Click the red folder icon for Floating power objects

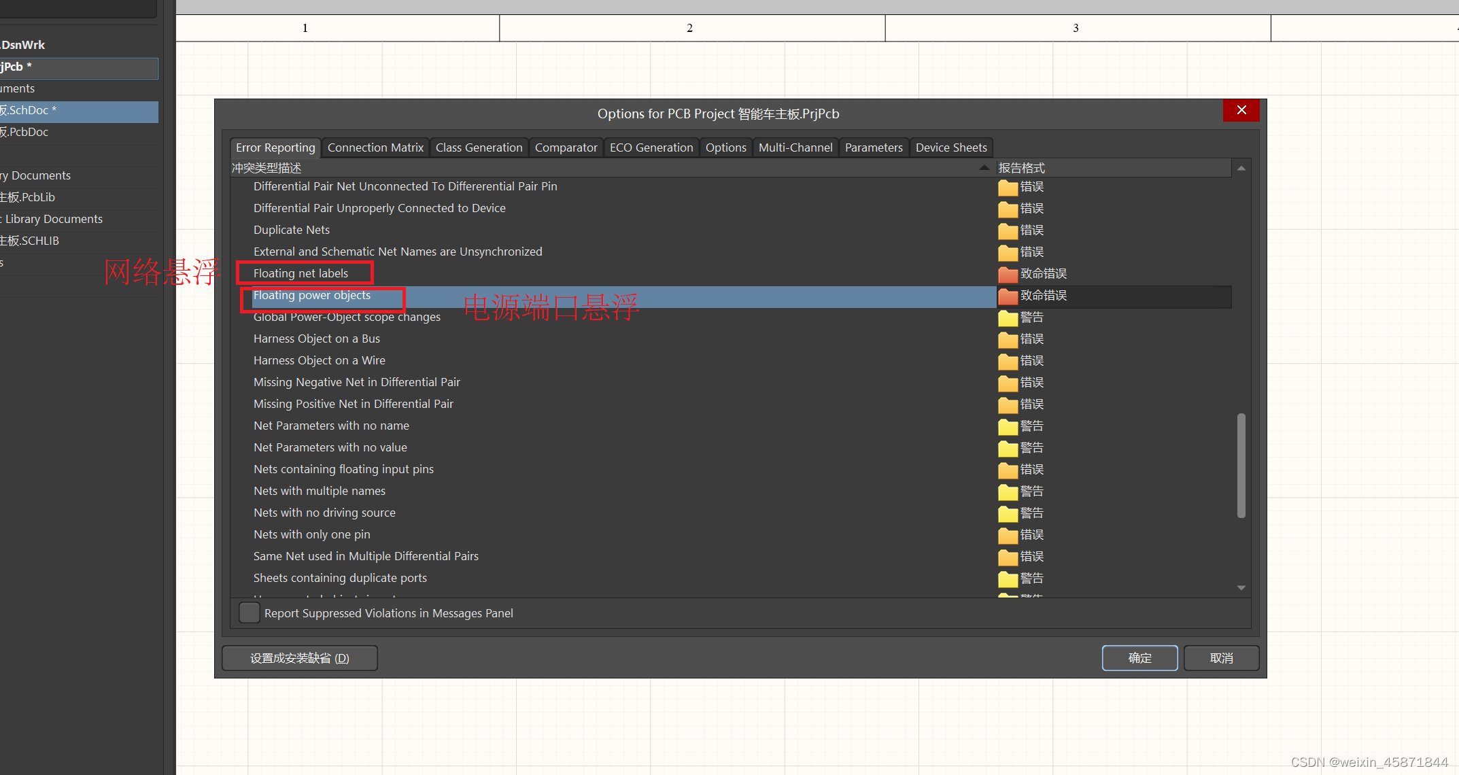click(x=1008, y=296)
